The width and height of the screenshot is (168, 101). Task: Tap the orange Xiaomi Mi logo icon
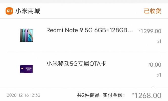point(9,11)
